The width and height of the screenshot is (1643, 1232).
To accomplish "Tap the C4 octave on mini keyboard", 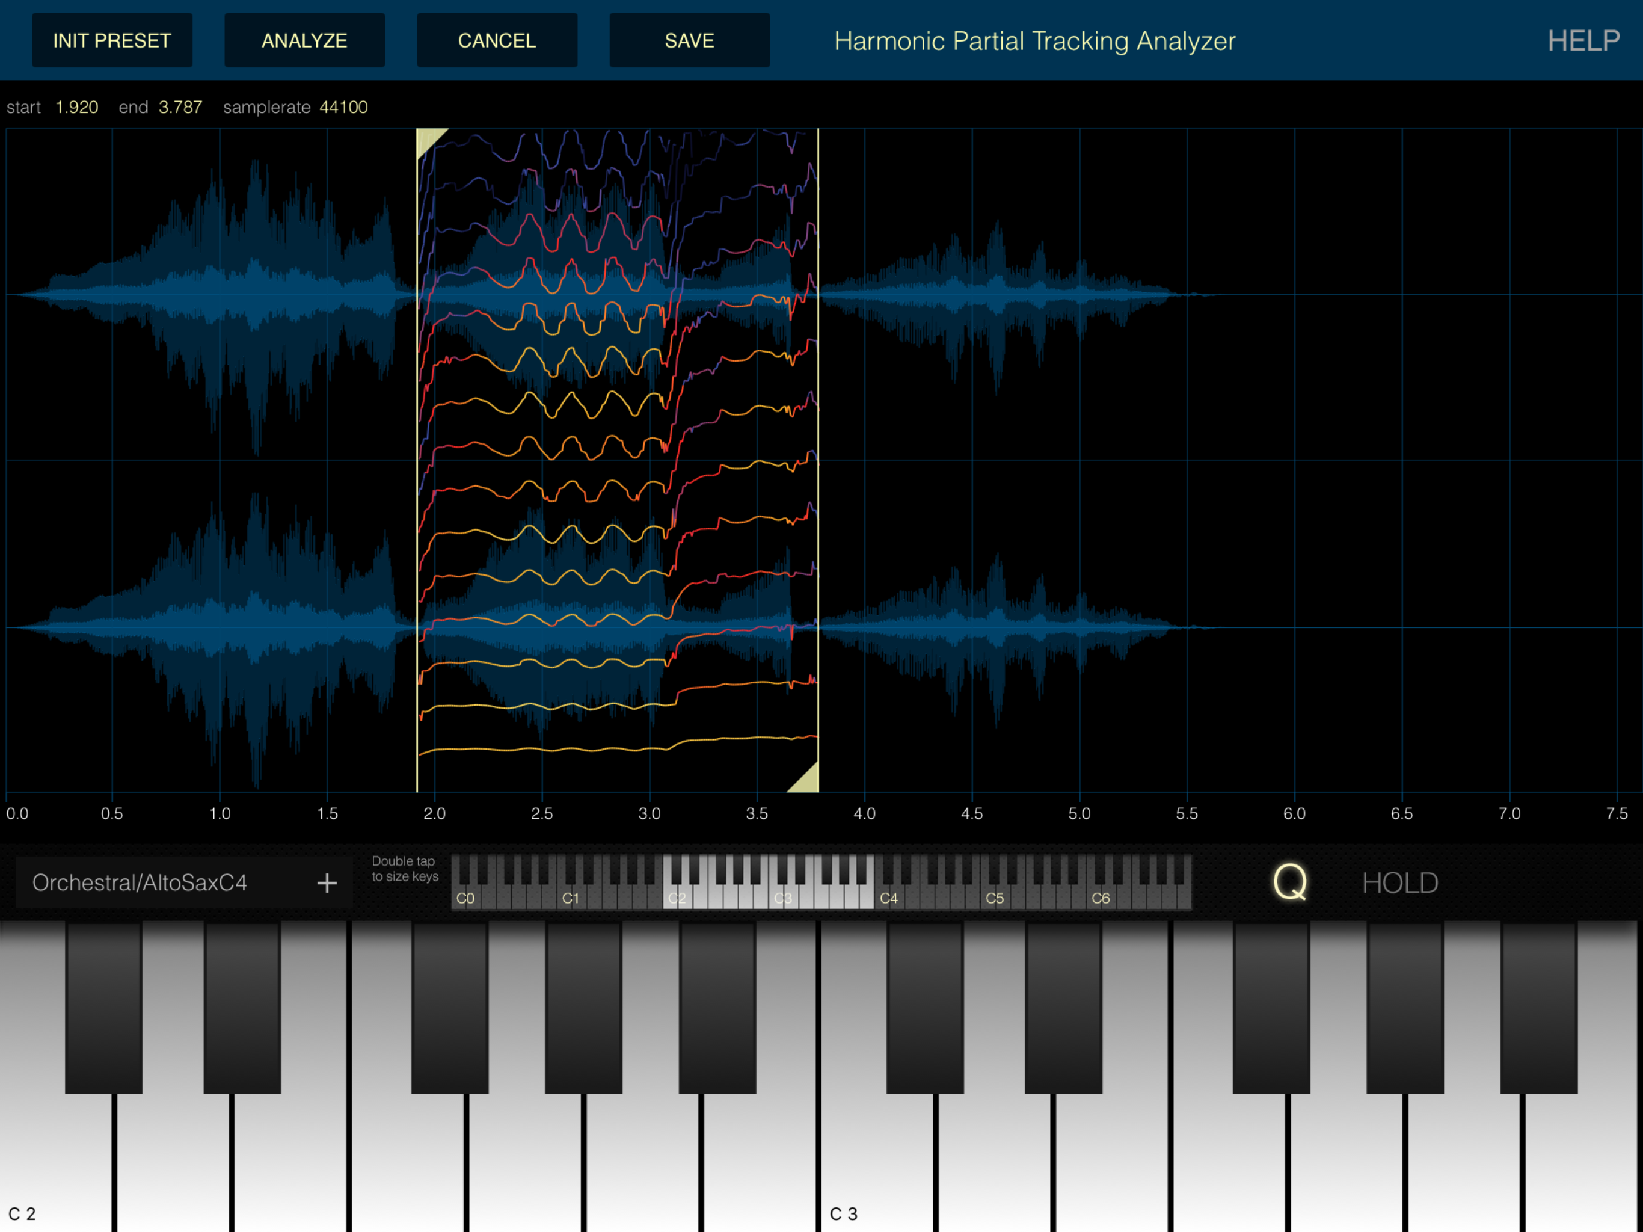I will [888, 898].
